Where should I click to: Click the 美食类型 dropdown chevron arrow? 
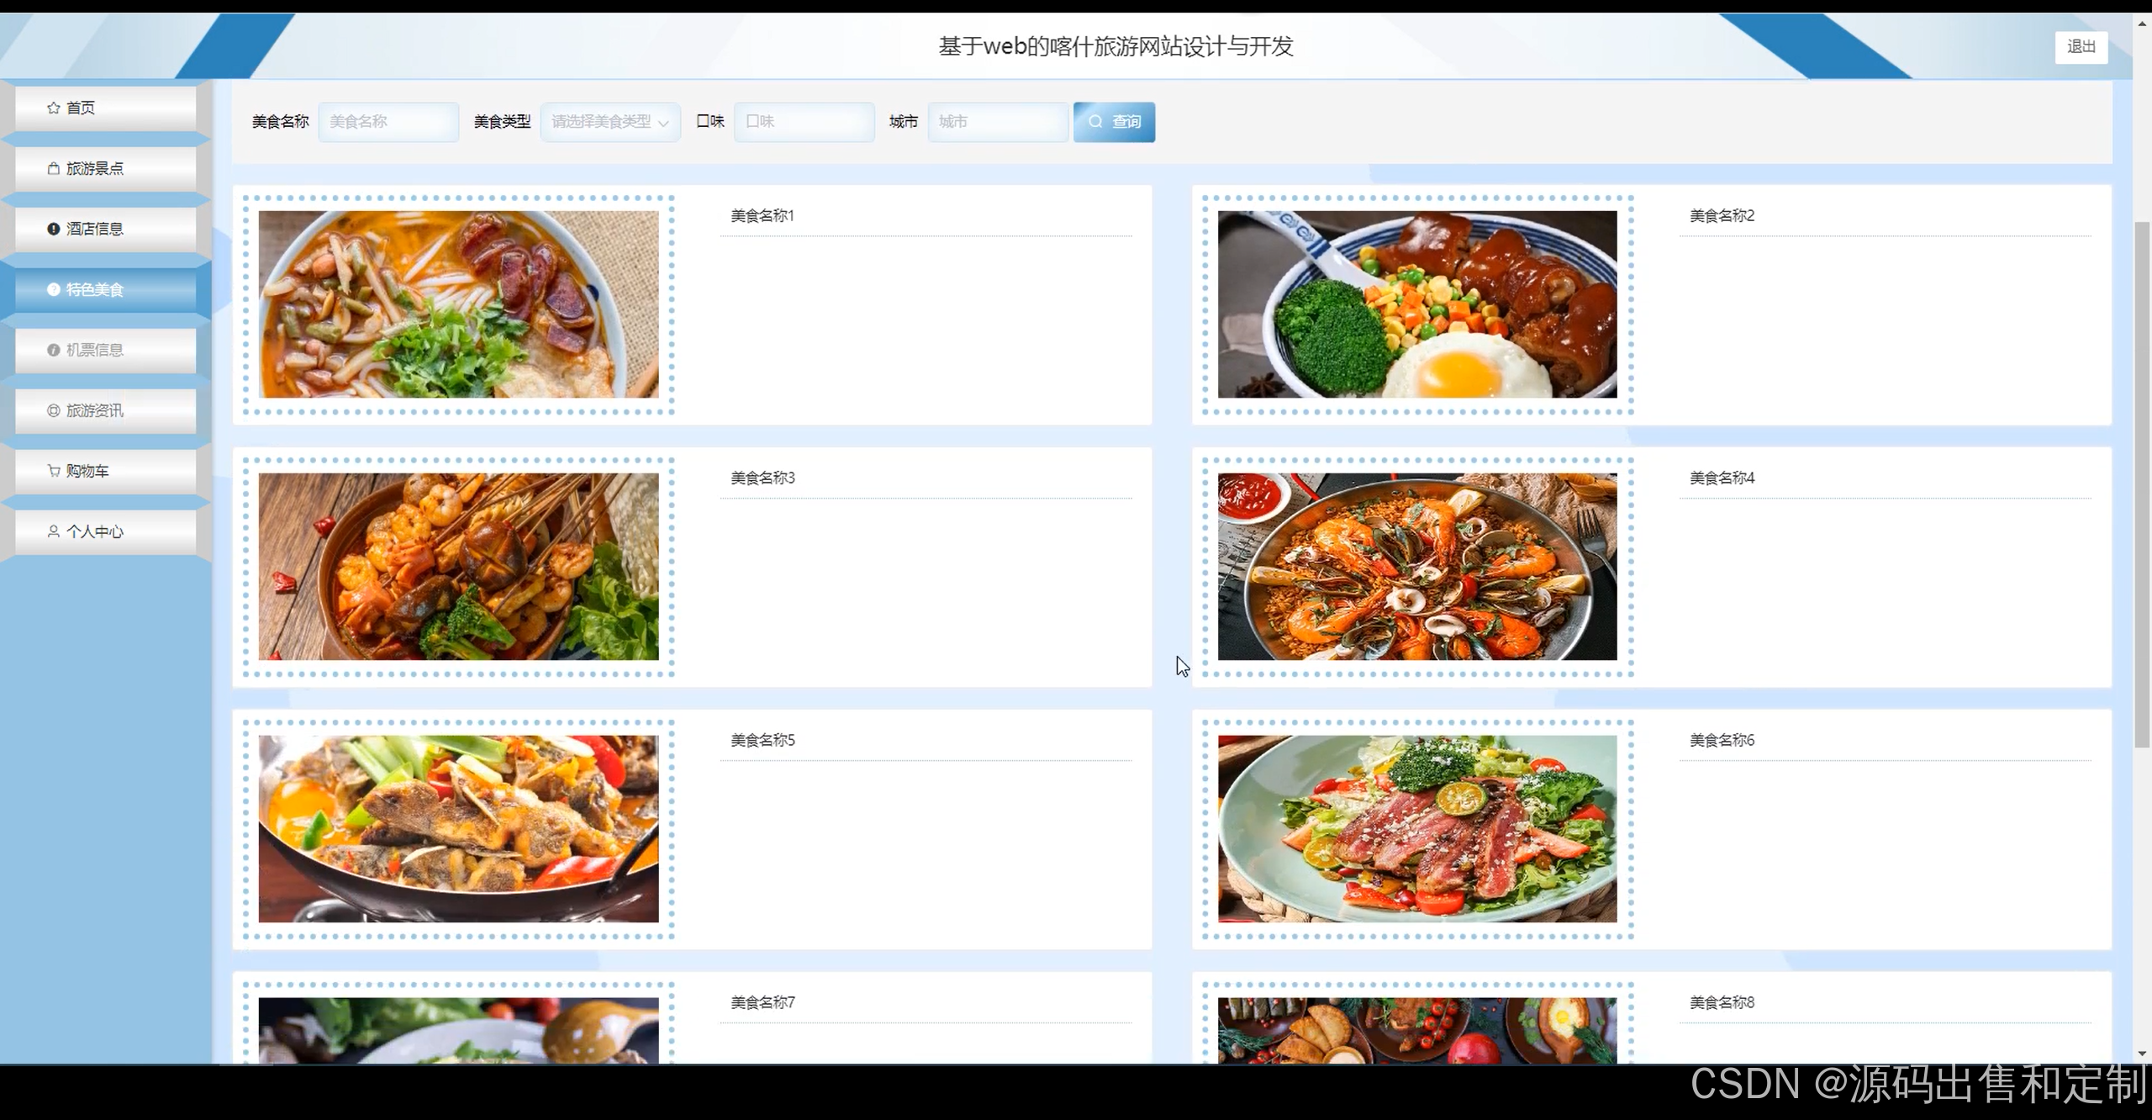pos(663,123)
